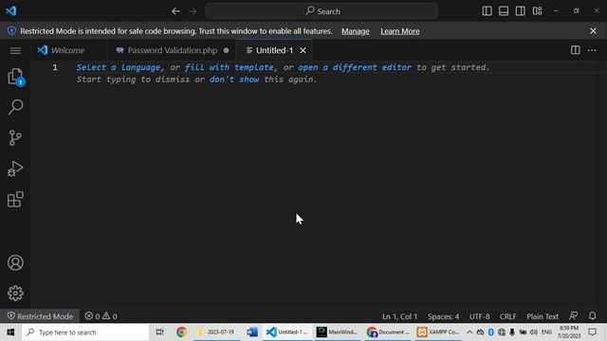Viewport: 607px width, 341px height.
Task: Go back with the navigation arrow
Action: click(x=175, y=11)
